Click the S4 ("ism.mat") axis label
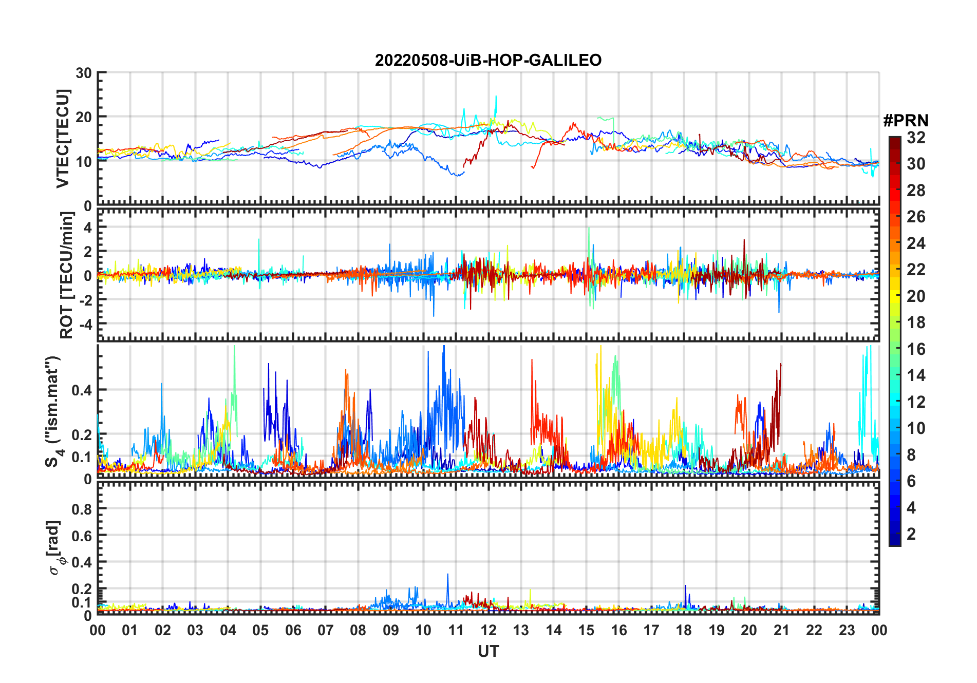Screen dimensions: 977x683 [x=54, y=411]
